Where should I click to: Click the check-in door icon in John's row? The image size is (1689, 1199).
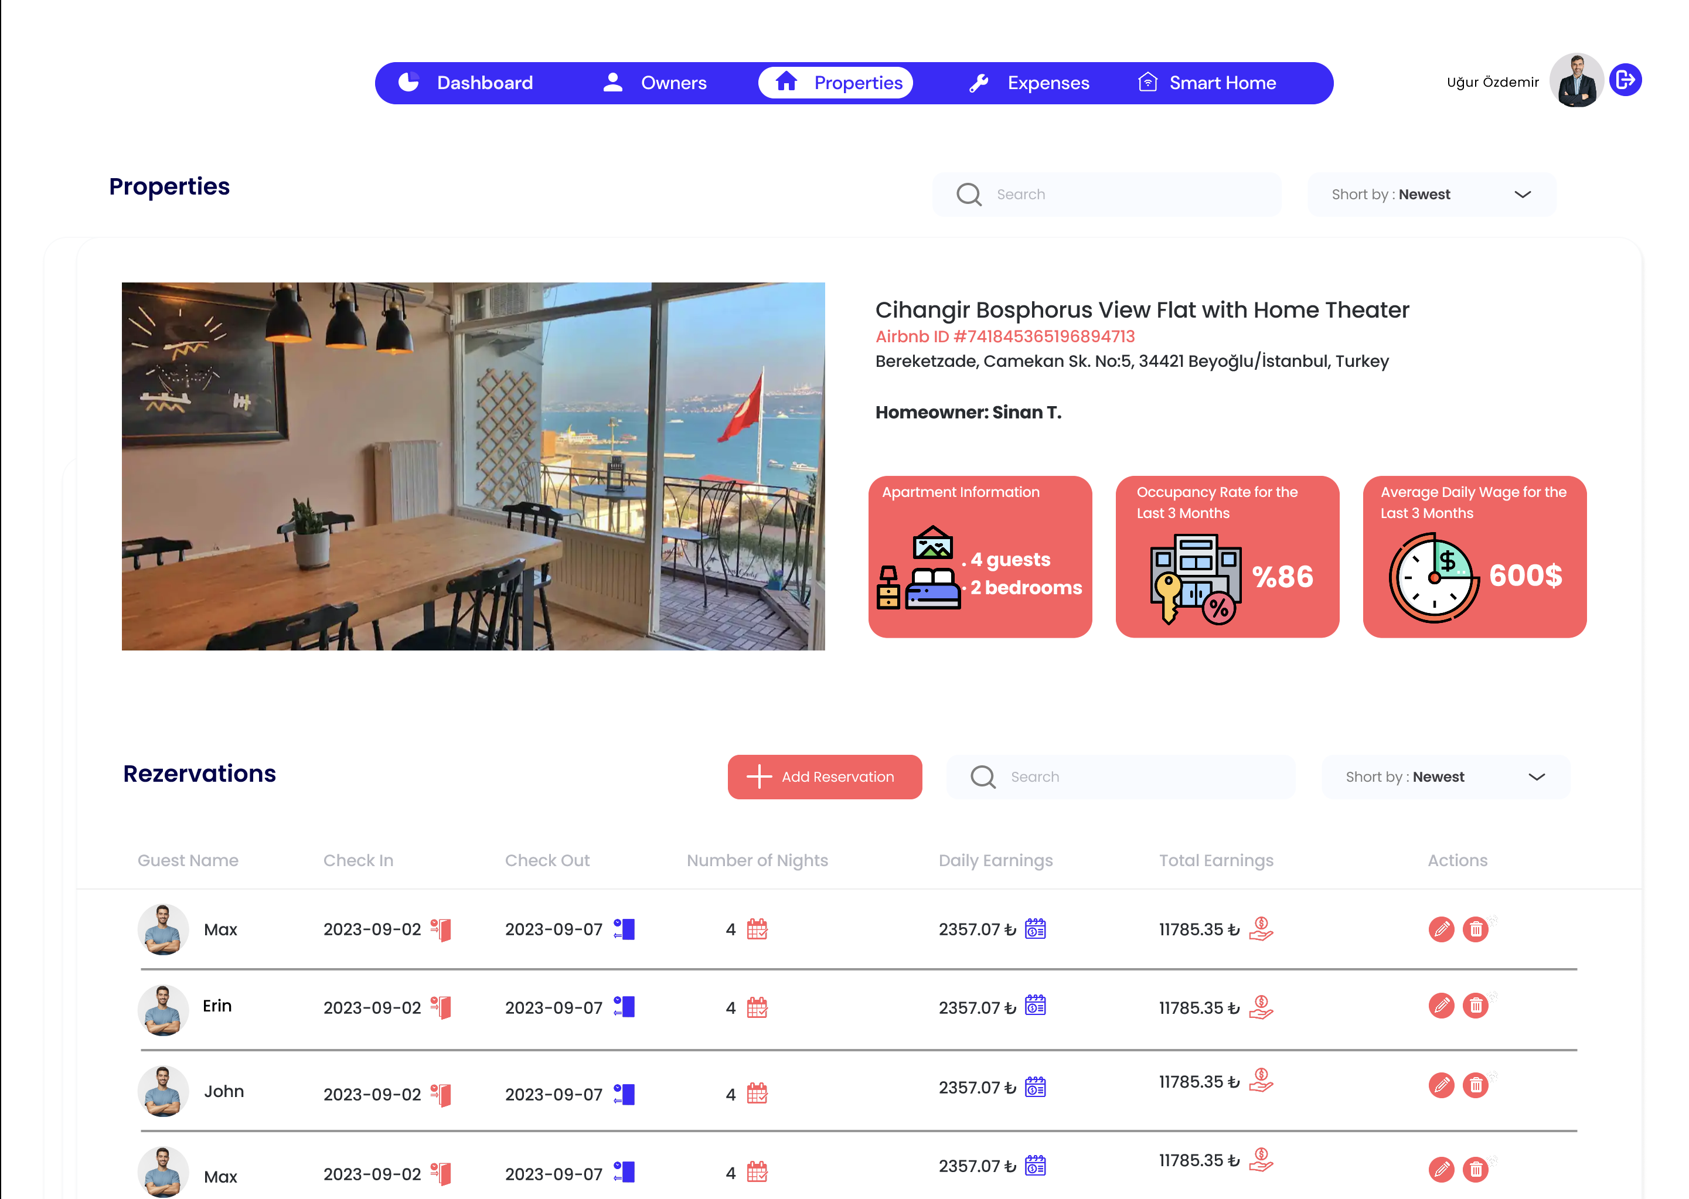pyautogui.click(x=441, y=1095)
